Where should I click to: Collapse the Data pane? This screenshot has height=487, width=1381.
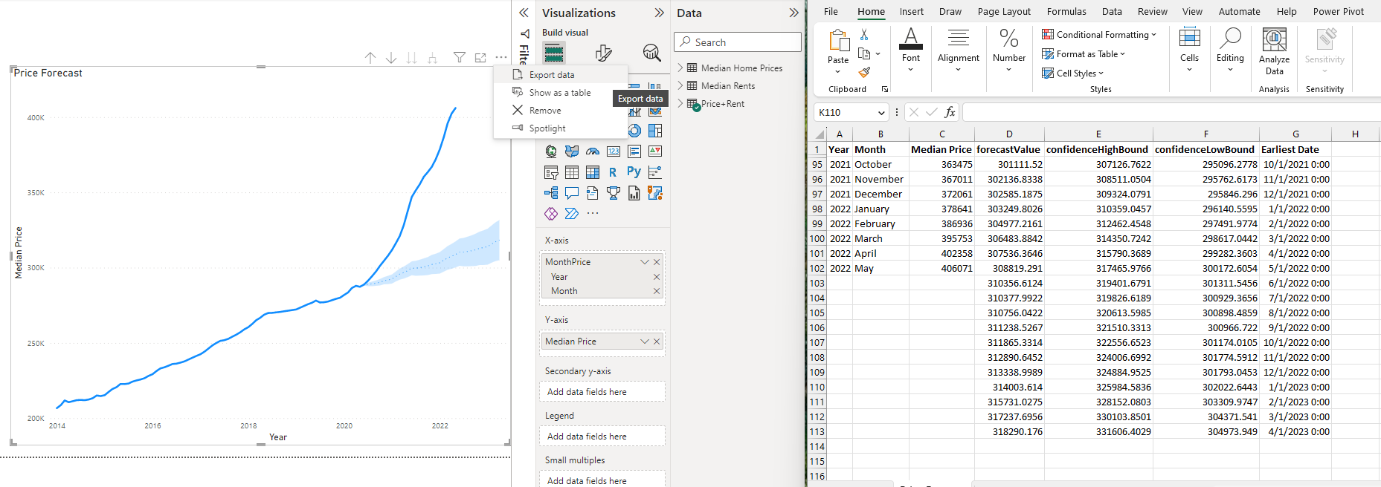(793, 13)
